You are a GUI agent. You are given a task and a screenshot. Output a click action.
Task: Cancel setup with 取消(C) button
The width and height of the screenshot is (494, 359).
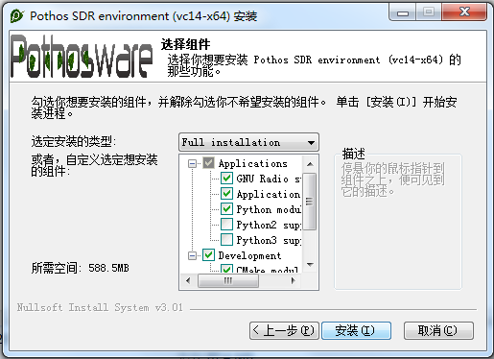(x=438, y=330)
